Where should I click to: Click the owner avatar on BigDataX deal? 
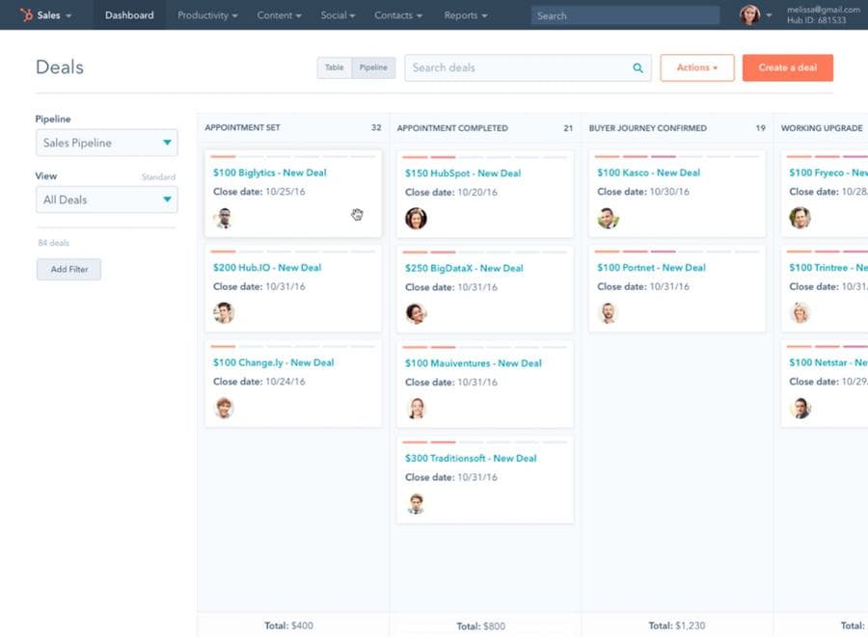pyautogui.click(x=416, y=313)
